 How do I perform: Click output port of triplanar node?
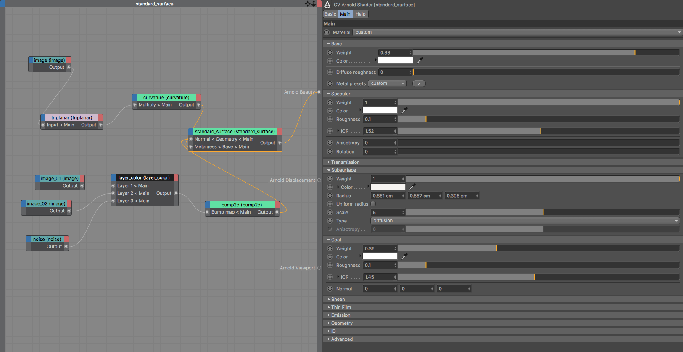(x=100, y=125)
